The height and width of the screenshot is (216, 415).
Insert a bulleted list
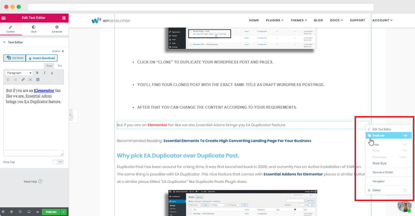(x=8, y=80)
